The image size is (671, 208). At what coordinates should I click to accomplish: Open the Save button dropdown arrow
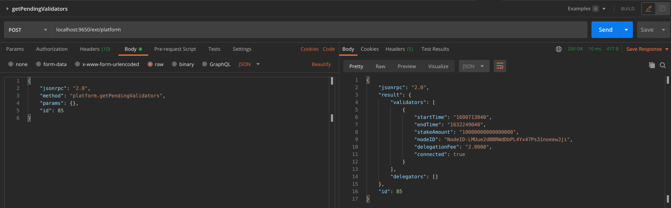[x=664, y=30]
